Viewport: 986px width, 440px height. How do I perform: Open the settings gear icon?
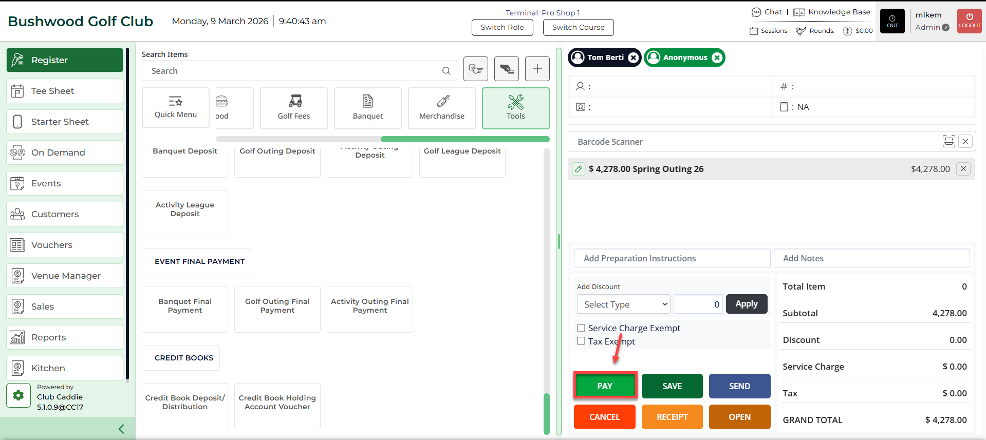[18, 395]
